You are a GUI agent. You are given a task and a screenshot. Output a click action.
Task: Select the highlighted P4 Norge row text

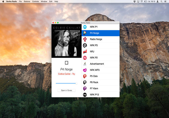coord(95,33)
